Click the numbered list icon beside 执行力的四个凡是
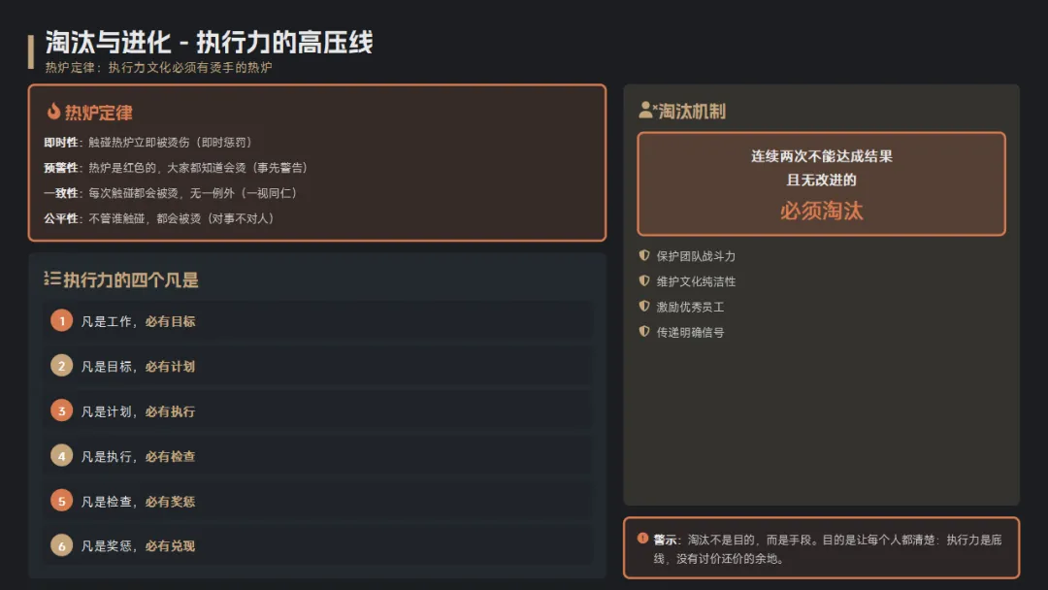1048x590 pixels. point(51,278)
